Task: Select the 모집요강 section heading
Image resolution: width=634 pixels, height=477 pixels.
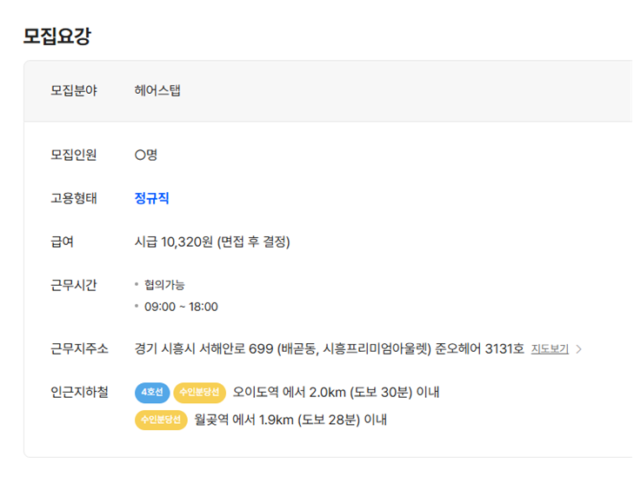Action: pyautogui.click(x=57, y=36)
